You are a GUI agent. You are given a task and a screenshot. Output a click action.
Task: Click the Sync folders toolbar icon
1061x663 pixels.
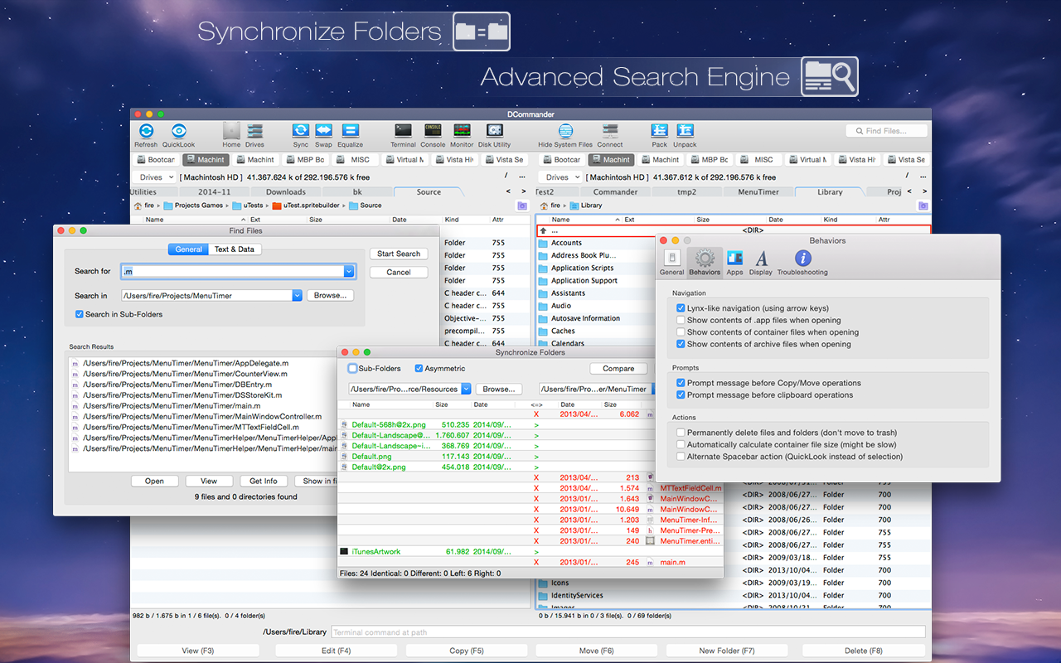click(x=301, y=130)
